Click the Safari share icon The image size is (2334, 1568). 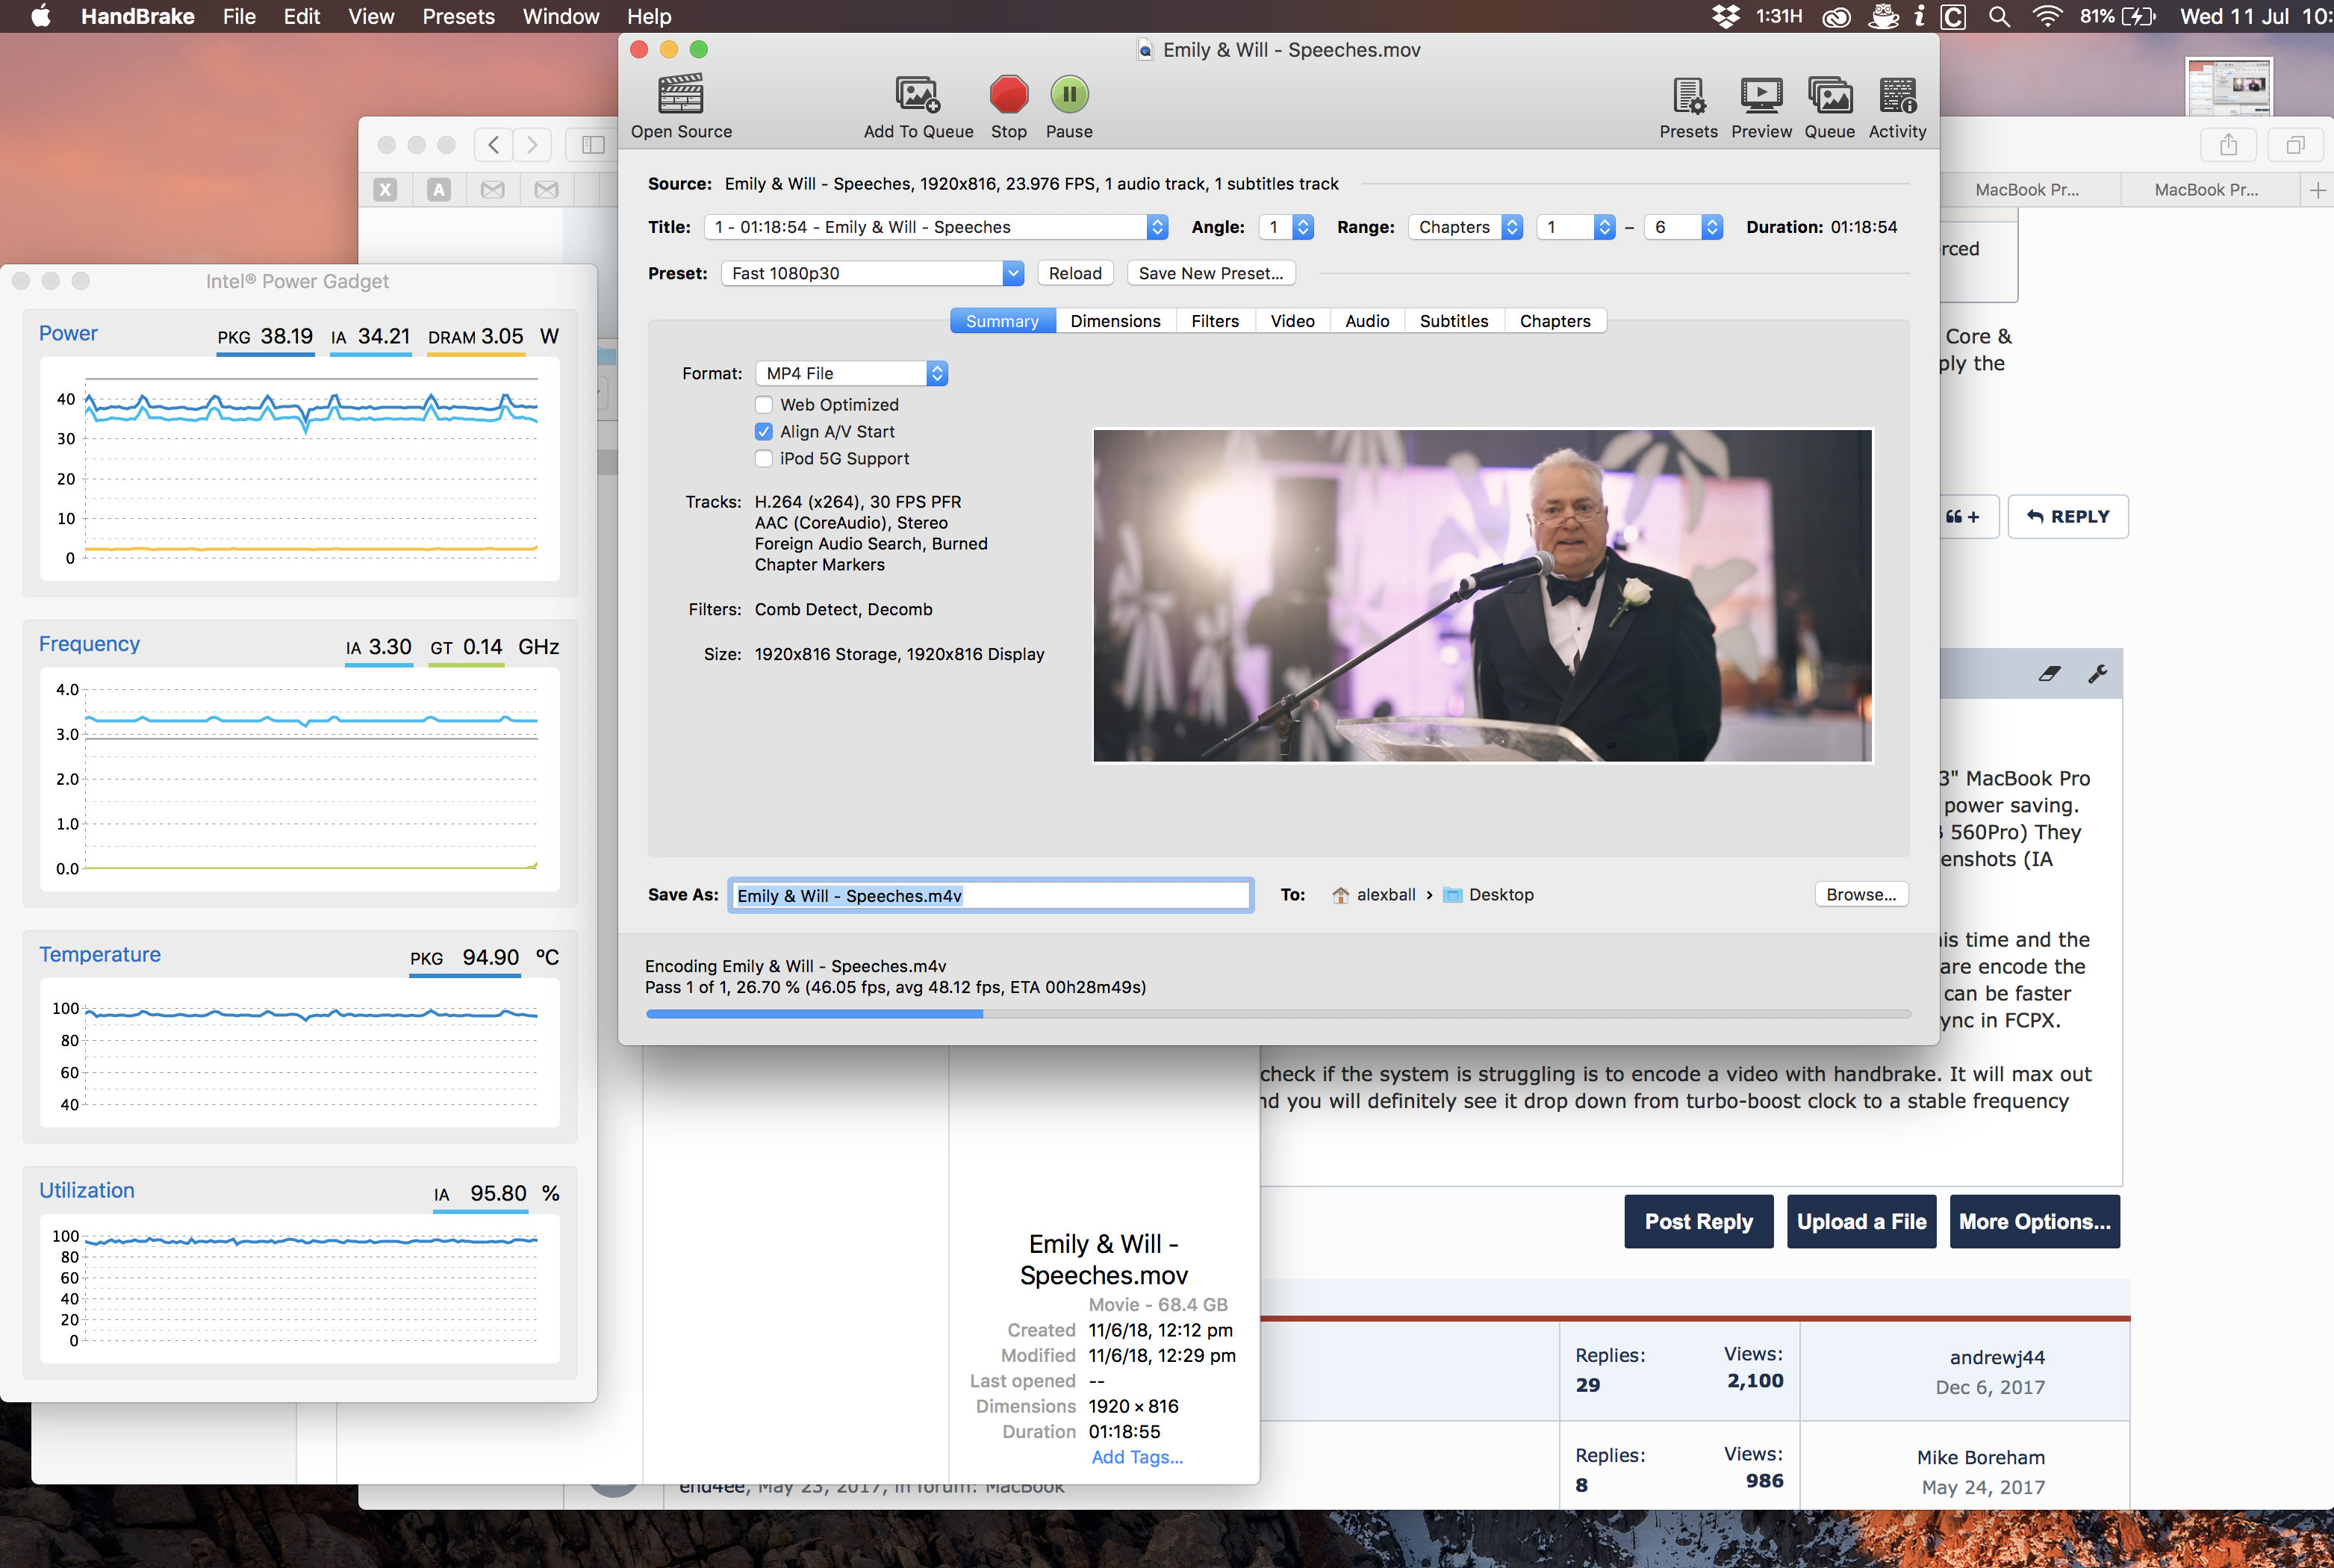pos(2228,145)
